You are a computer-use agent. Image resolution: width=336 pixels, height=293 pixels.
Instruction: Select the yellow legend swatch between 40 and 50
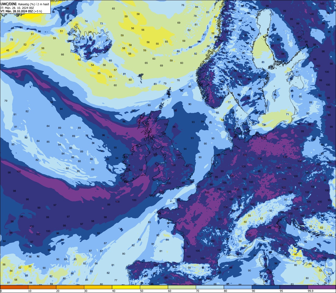point(126,287)
